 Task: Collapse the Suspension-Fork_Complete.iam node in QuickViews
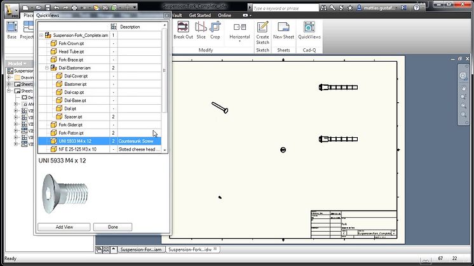click(41, 36)
